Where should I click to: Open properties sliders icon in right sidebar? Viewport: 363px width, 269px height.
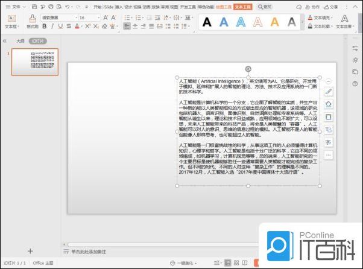(x=355, y=48)
